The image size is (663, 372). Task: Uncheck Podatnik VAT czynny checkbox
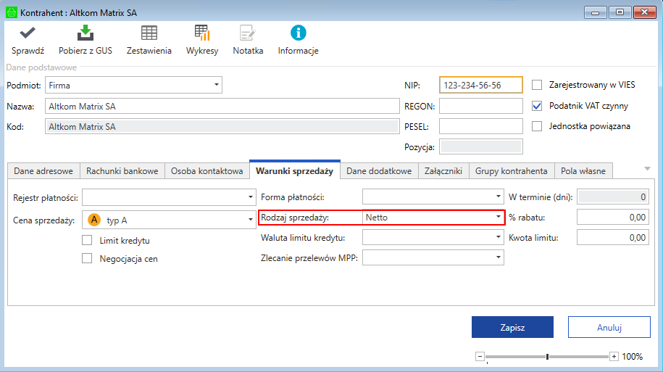tap(537, 106)
